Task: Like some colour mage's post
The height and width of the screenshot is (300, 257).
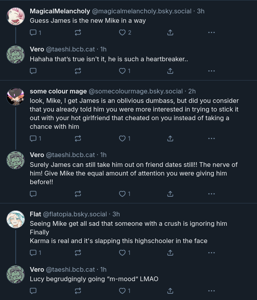Action: pyautogui.click(x=122, y=139)
